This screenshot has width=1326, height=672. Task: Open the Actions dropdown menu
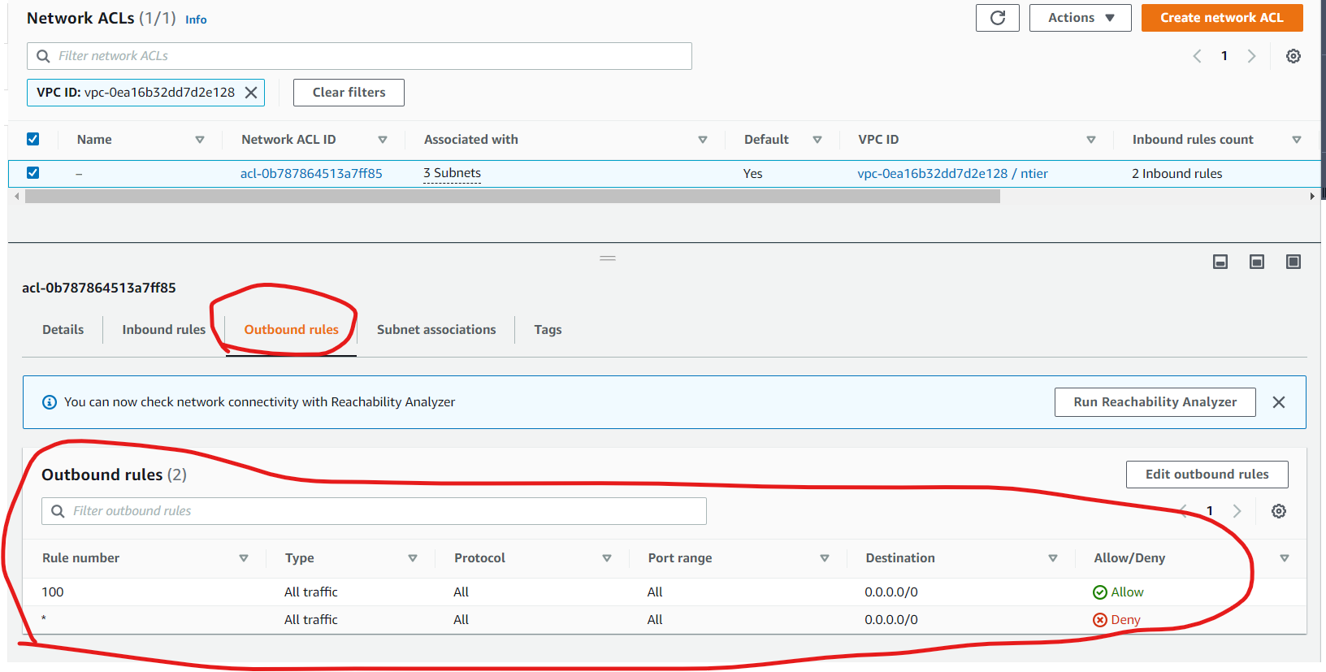1081,18
